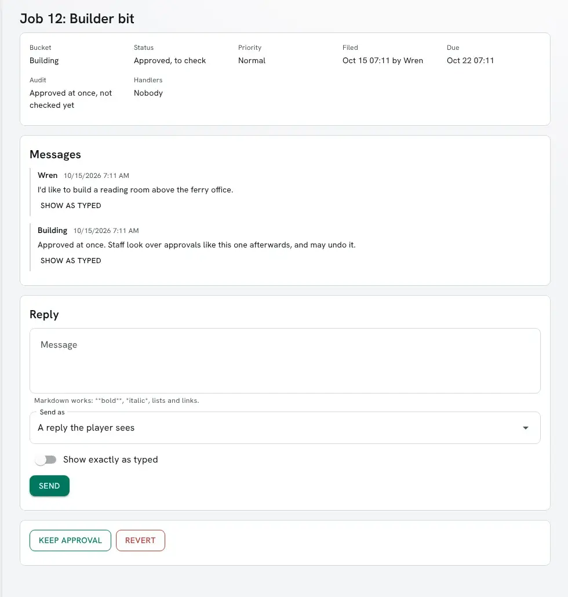The height and width of the screenshot is (597, 568).
Task: Click the Due value Oct 22 07:11
Action: 470,60
